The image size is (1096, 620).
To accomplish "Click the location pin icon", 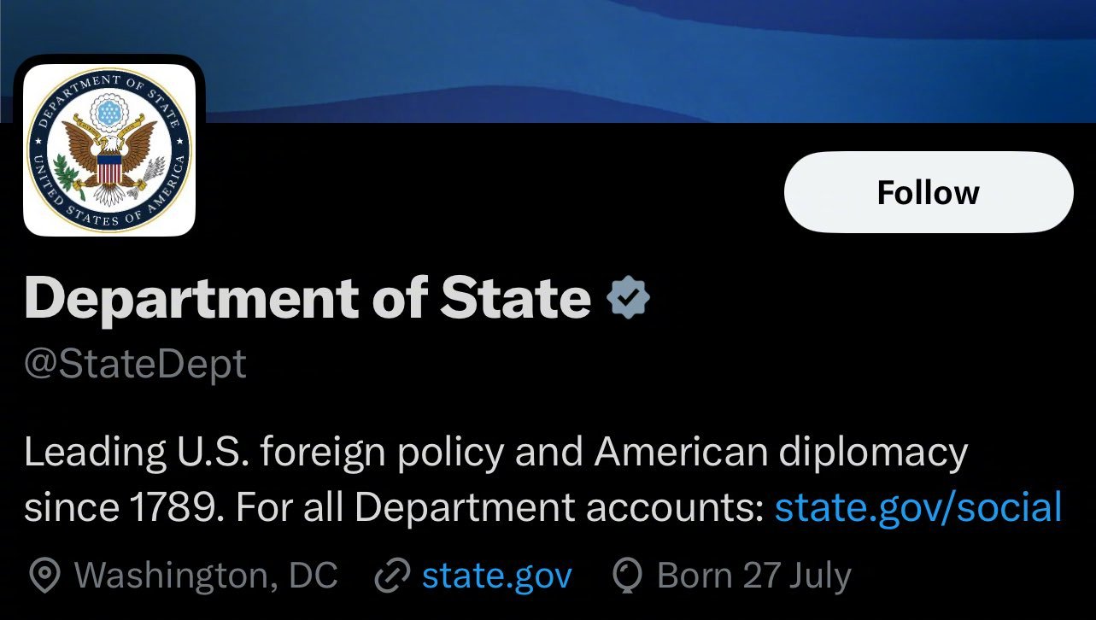I will click(44, 576).
